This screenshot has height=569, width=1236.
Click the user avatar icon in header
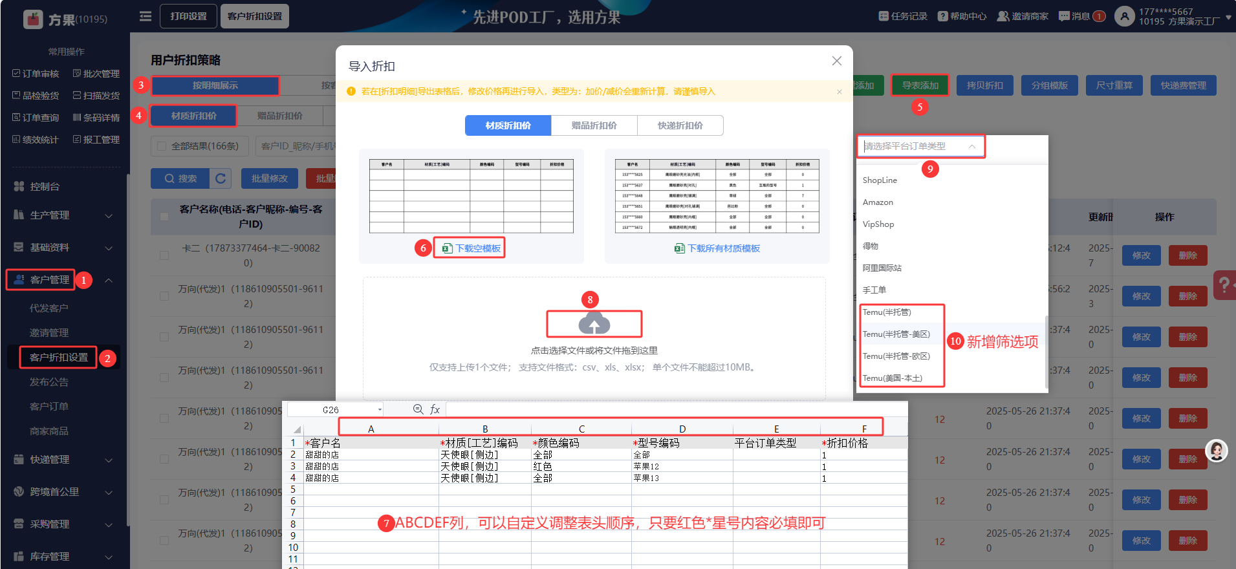click(1125, 16)
